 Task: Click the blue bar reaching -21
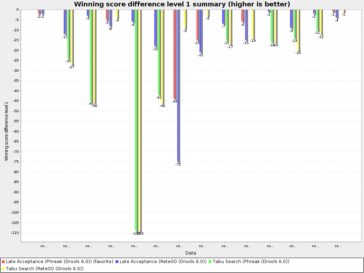200,31
